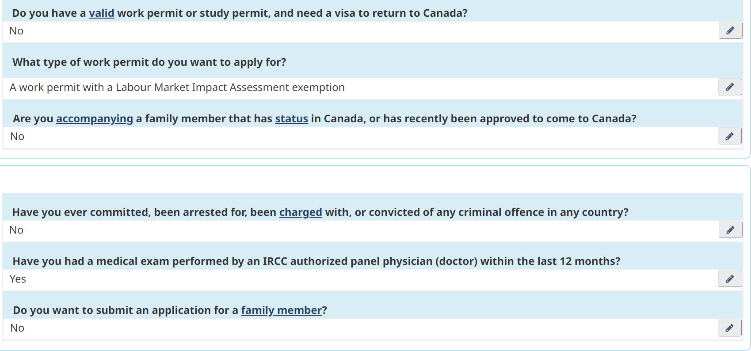Click the Labour Market Impact Assessment exemption answer
The image size is (751, 351).
tap(177, 87)
